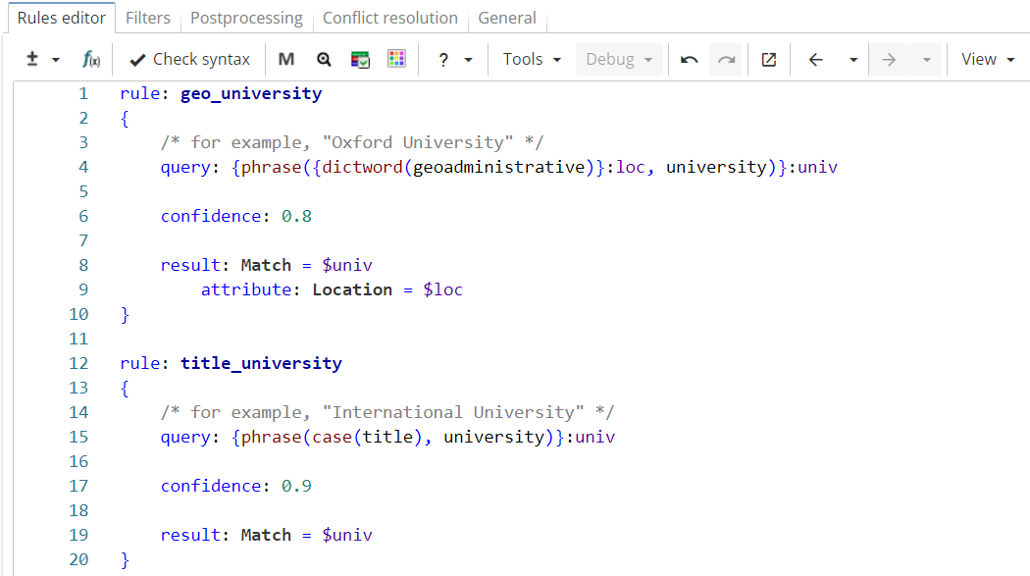
Task: Select line 12 rule name title_university
Action: click(x=261, y=363)
